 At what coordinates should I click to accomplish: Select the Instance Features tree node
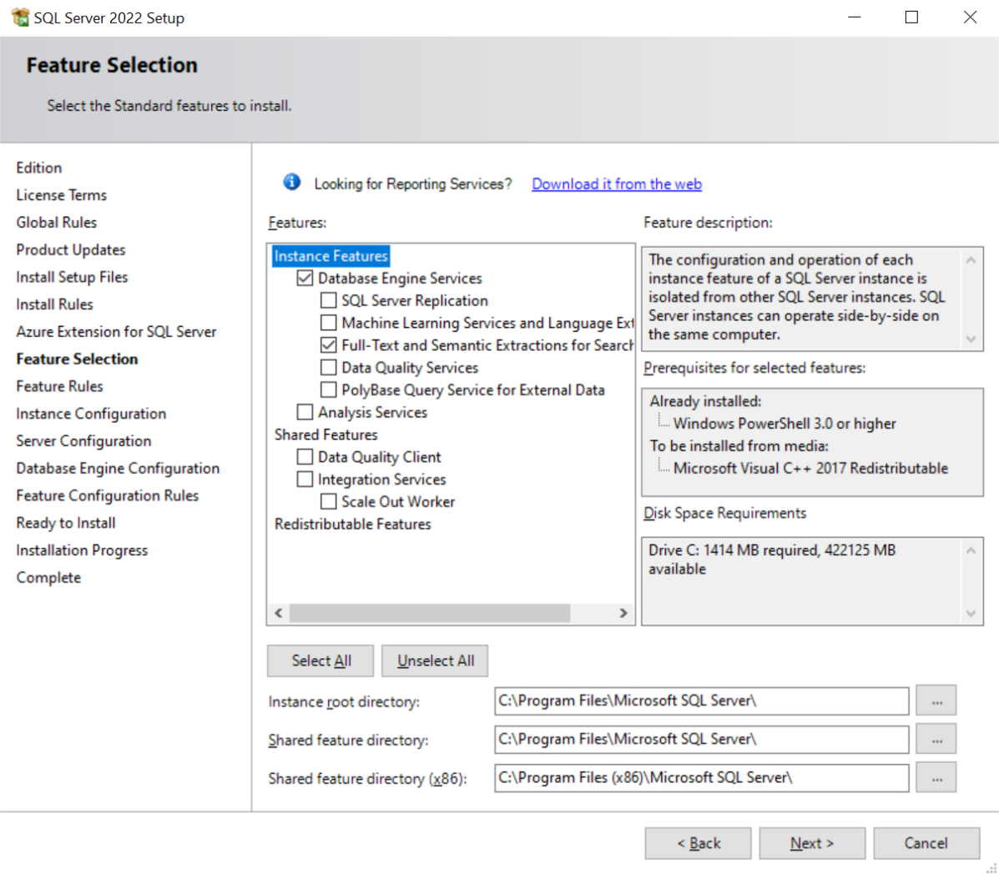[x=330, y=256]
